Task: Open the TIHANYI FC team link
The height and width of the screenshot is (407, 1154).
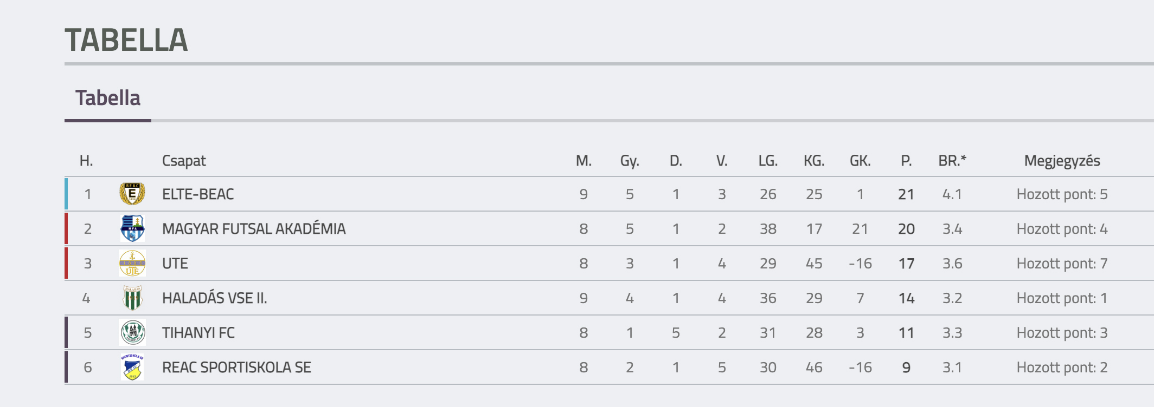Action: point(198,333)
